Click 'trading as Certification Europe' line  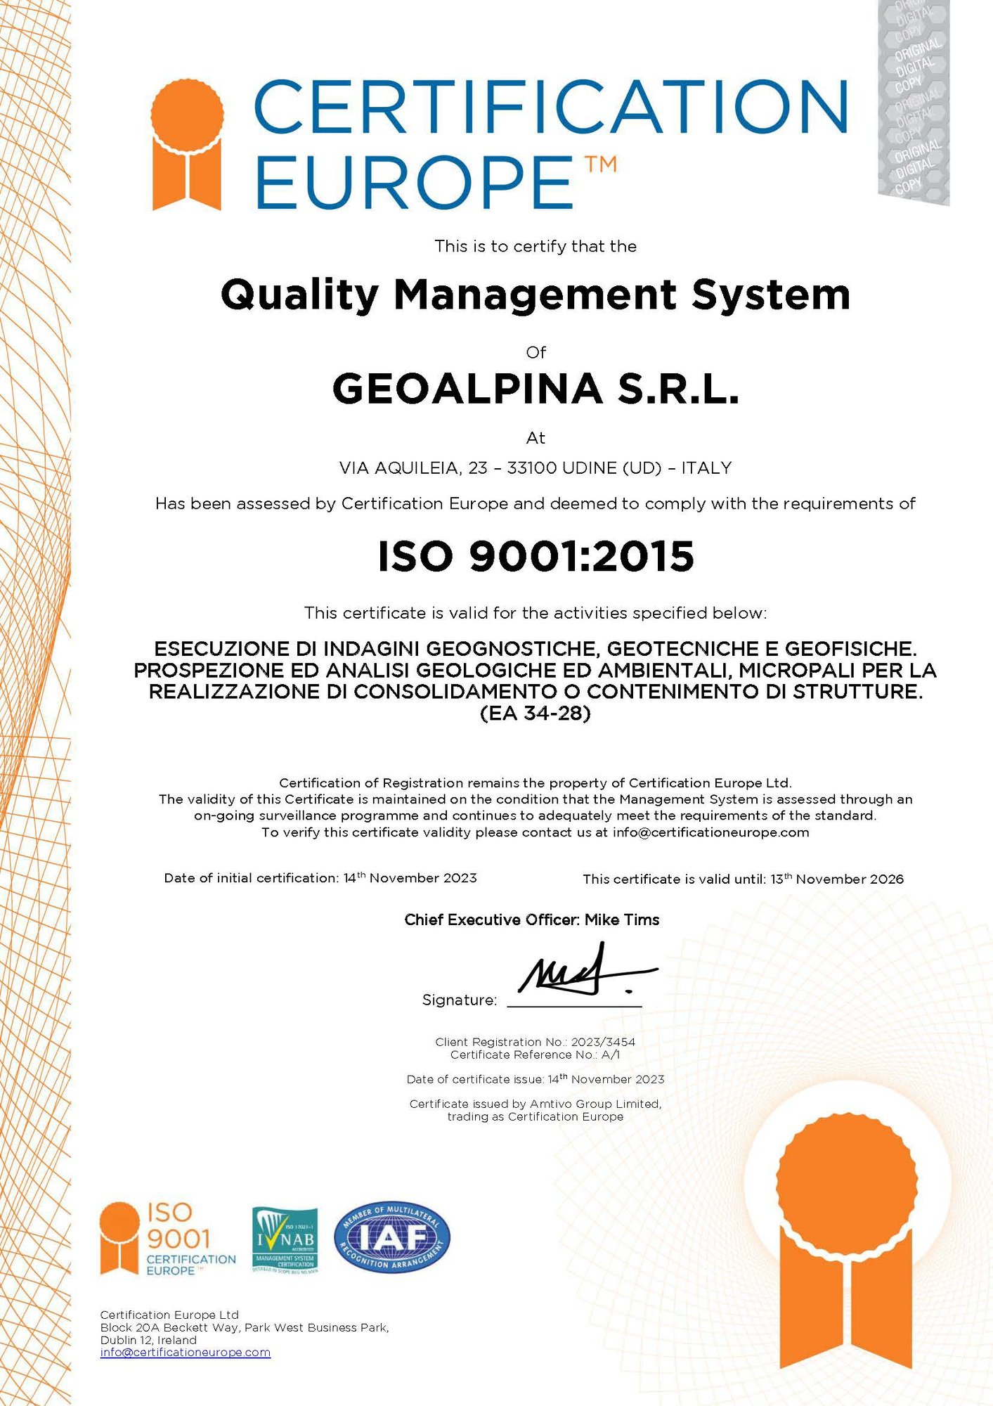tap(536, 1116)
